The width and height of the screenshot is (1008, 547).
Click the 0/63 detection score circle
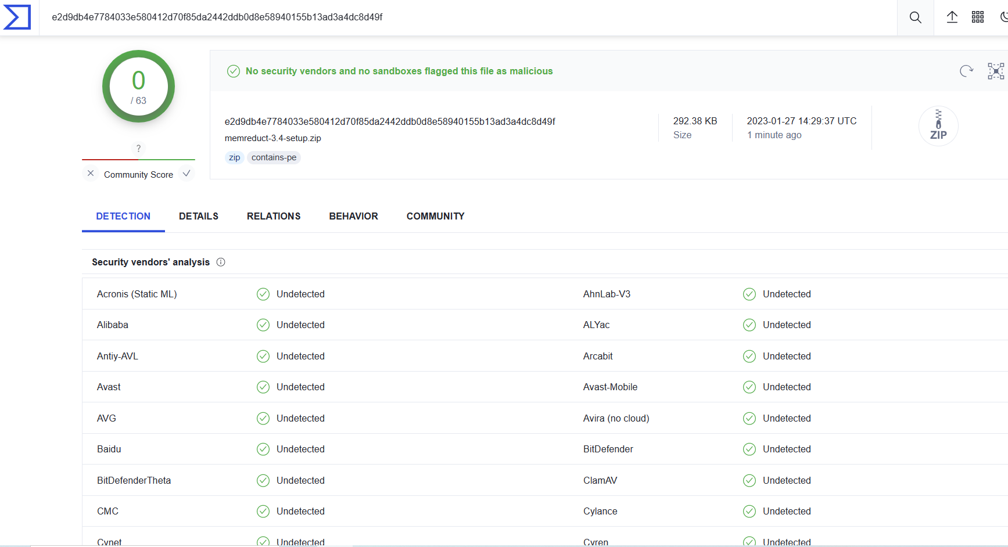click(x=138, y=87)
